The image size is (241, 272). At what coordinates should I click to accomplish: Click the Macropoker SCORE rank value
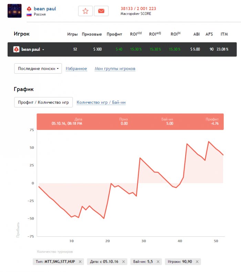coord(138,9)
